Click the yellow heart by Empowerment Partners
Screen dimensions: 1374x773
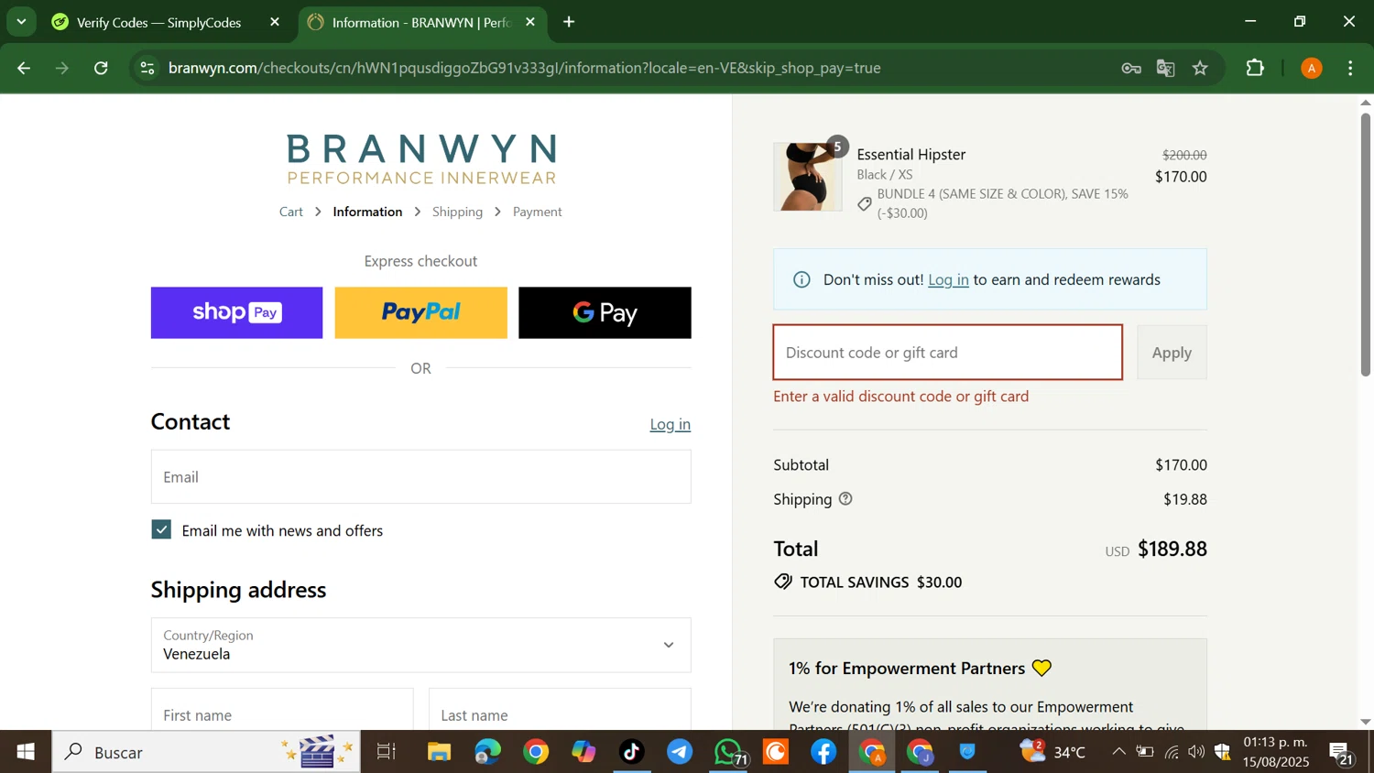1041,668
